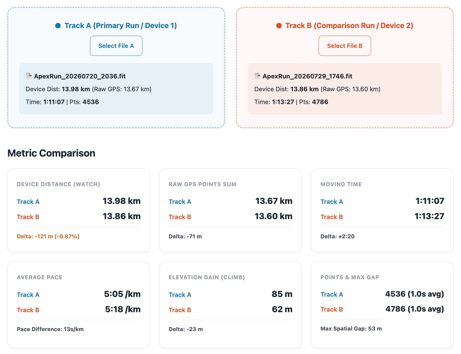
Task: Click Track B label in Moving Time card
Action: coord(332,217)
